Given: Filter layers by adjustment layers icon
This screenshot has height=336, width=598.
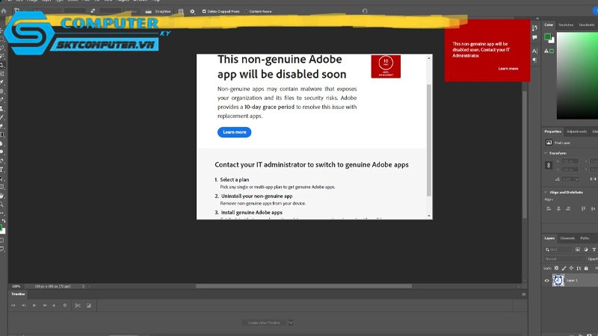Looking at the screenshot, I should click(586, 249).
